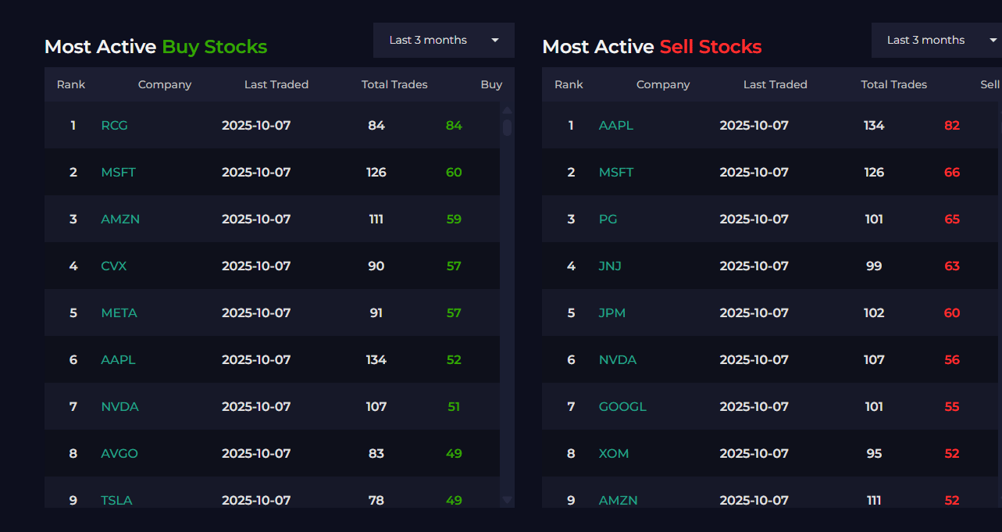This screenshot has height=532, width=1002.
Task: Click Last Traded header in Buy Stocks table
Action: tap(276, 84)
